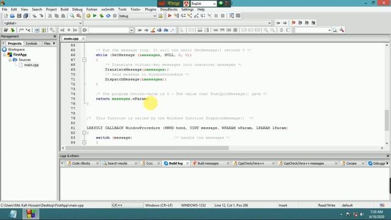Click the Stop debugger icon
Viewport: 391px width, 220px height.
(x=222, y=16)
